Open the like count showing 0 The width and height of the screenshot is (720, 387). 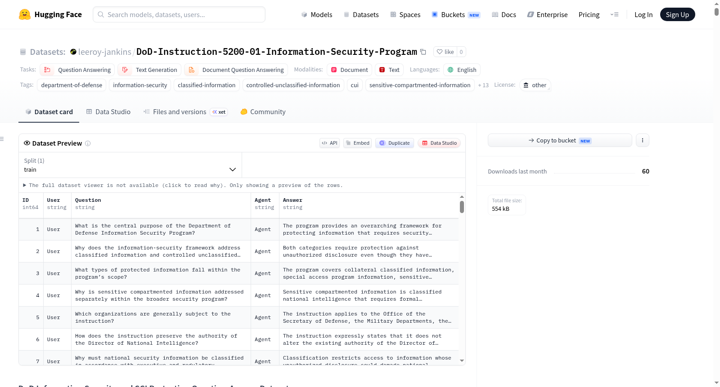click(x=461, y=52)
